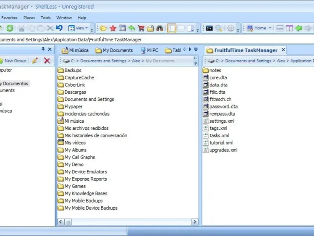Click the green reply arrow toolbar icon
This screenshot has height=236, width=314.
(x=132, y=28)
